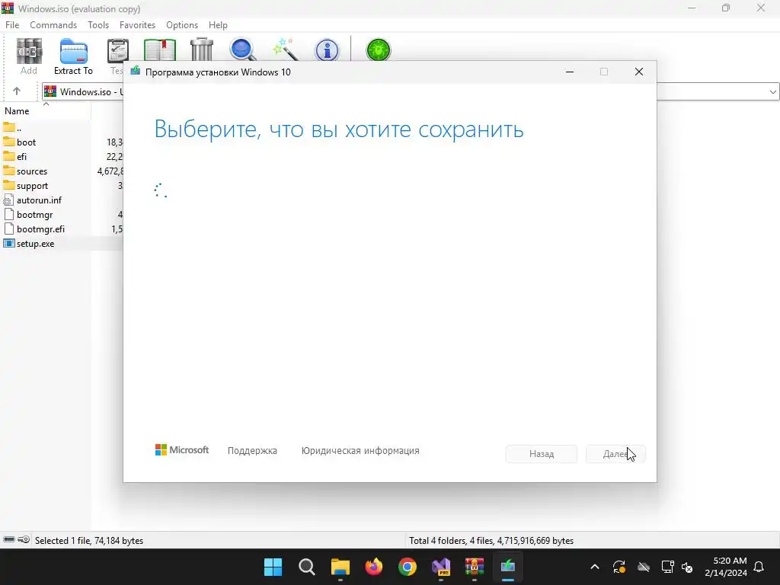Open the Commands menu
Screen dimensions: 780x585
pos(53,25)
